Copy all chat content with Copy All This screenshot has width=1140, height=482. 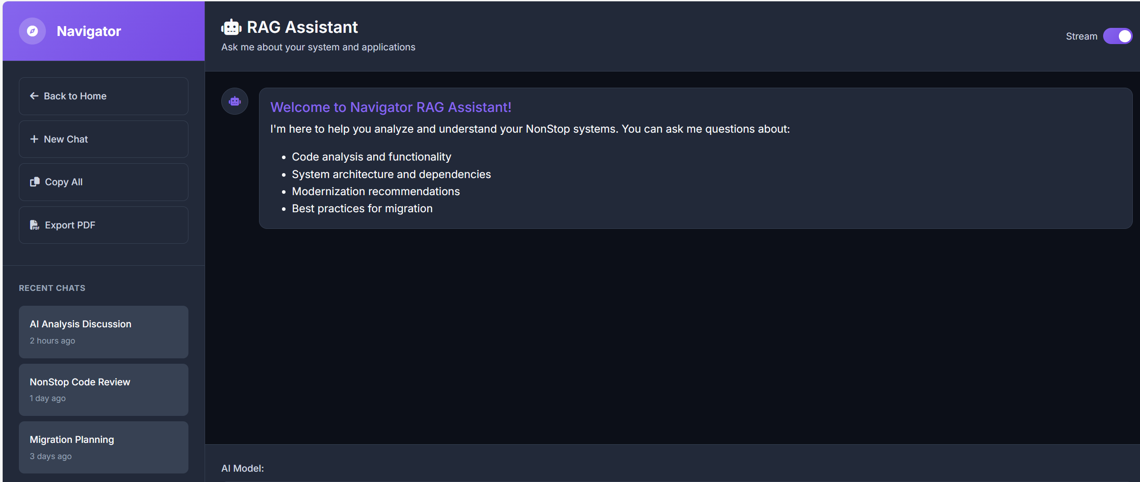tap(103, 182)
